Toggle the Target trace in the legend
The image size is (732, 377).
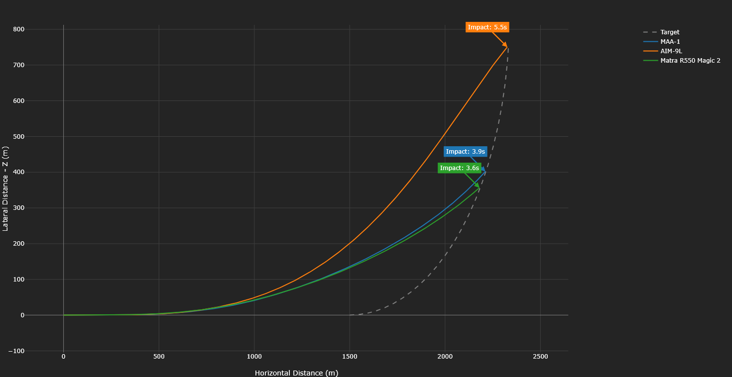[x=670, y=32]
